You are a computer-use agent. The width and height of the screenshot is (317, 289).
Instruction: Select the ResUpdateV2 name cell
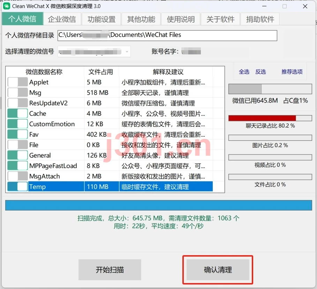[x=48, y=103]
